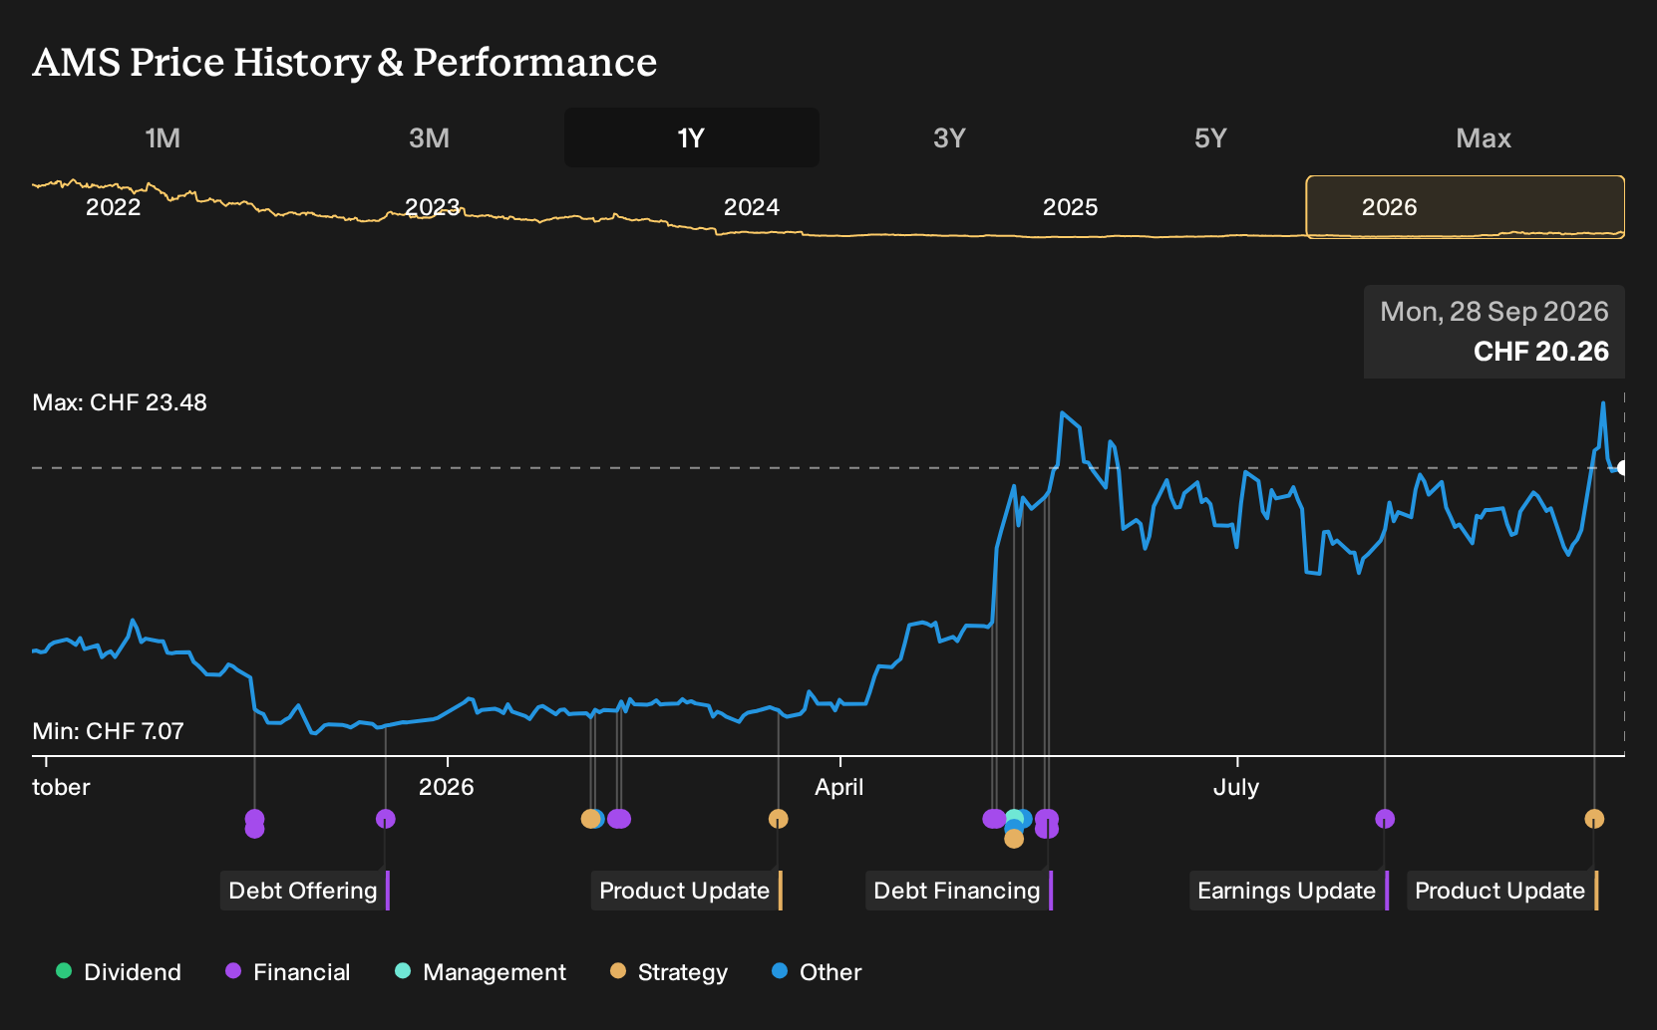Viewport: 1657px width, 1030px height.
Task: Select the orange marker above the September Product Update
Action: coord(1594,819)
